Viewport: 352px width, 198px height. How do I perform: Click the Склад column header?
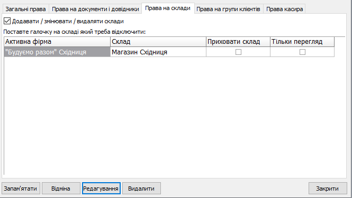[x=158, y=42]
